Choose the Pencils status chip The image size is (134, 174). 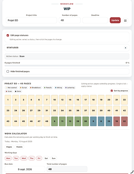48,87
